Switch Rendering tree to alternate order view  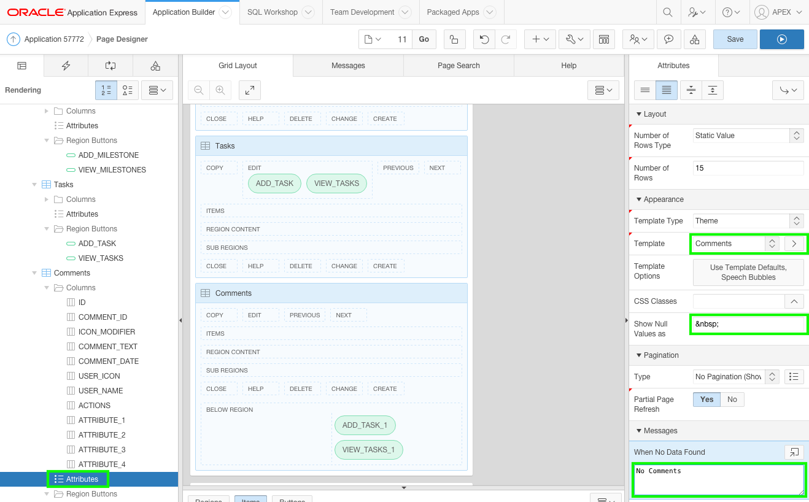[x=128, y=90]
